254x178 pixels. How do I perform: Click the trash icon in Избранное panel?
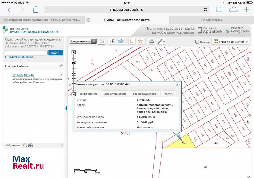click(x=62, y=145)
